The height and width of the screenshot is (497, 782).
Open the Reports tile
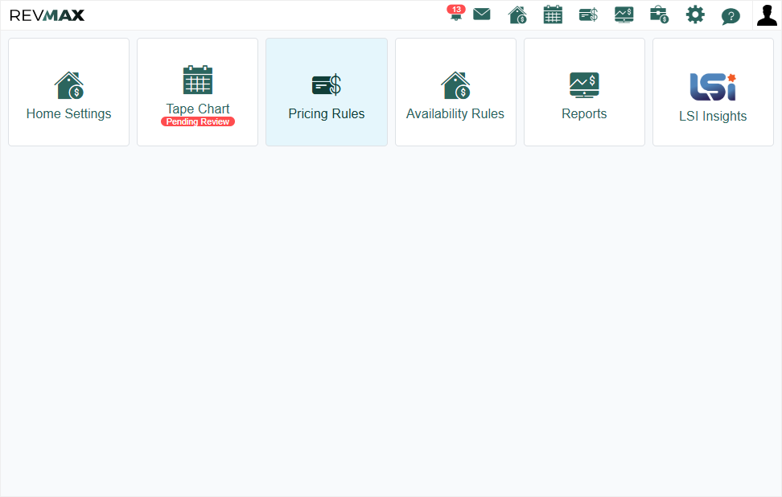click(584, 92)
